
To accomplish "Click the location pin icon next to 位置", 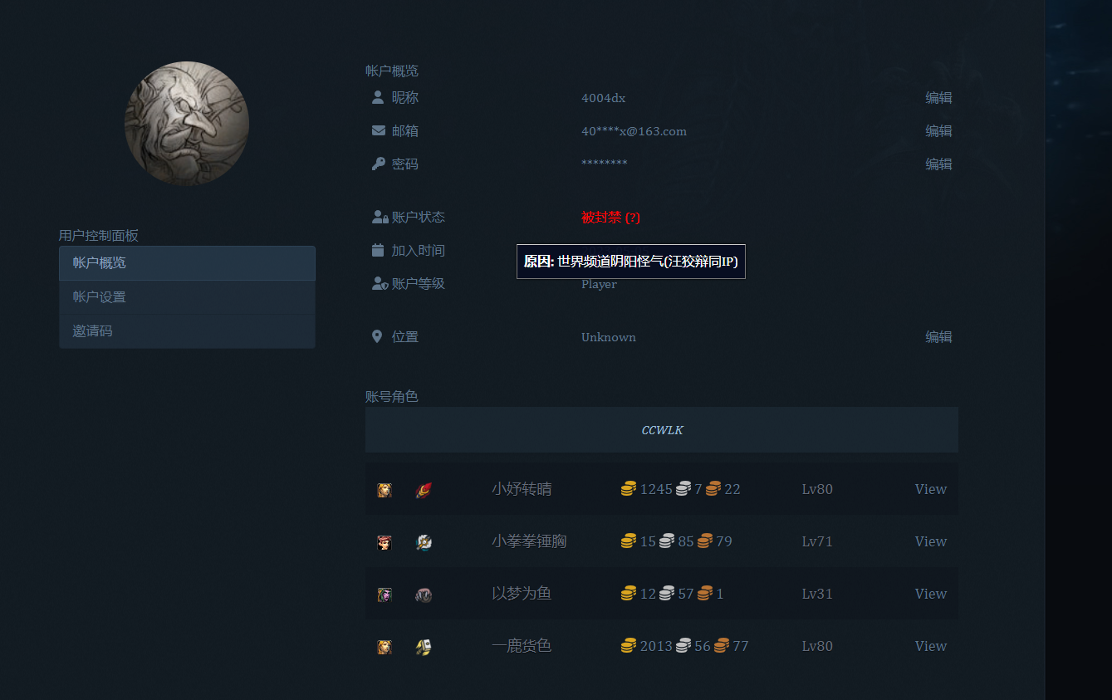I will point(379,336).
